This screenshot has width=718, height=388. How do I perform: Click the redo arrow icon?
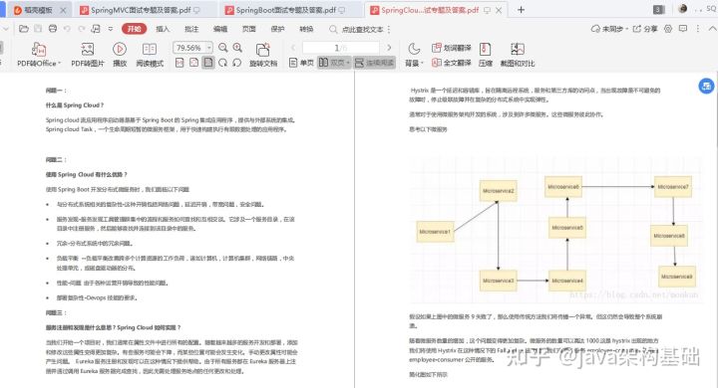click(82, 29)
